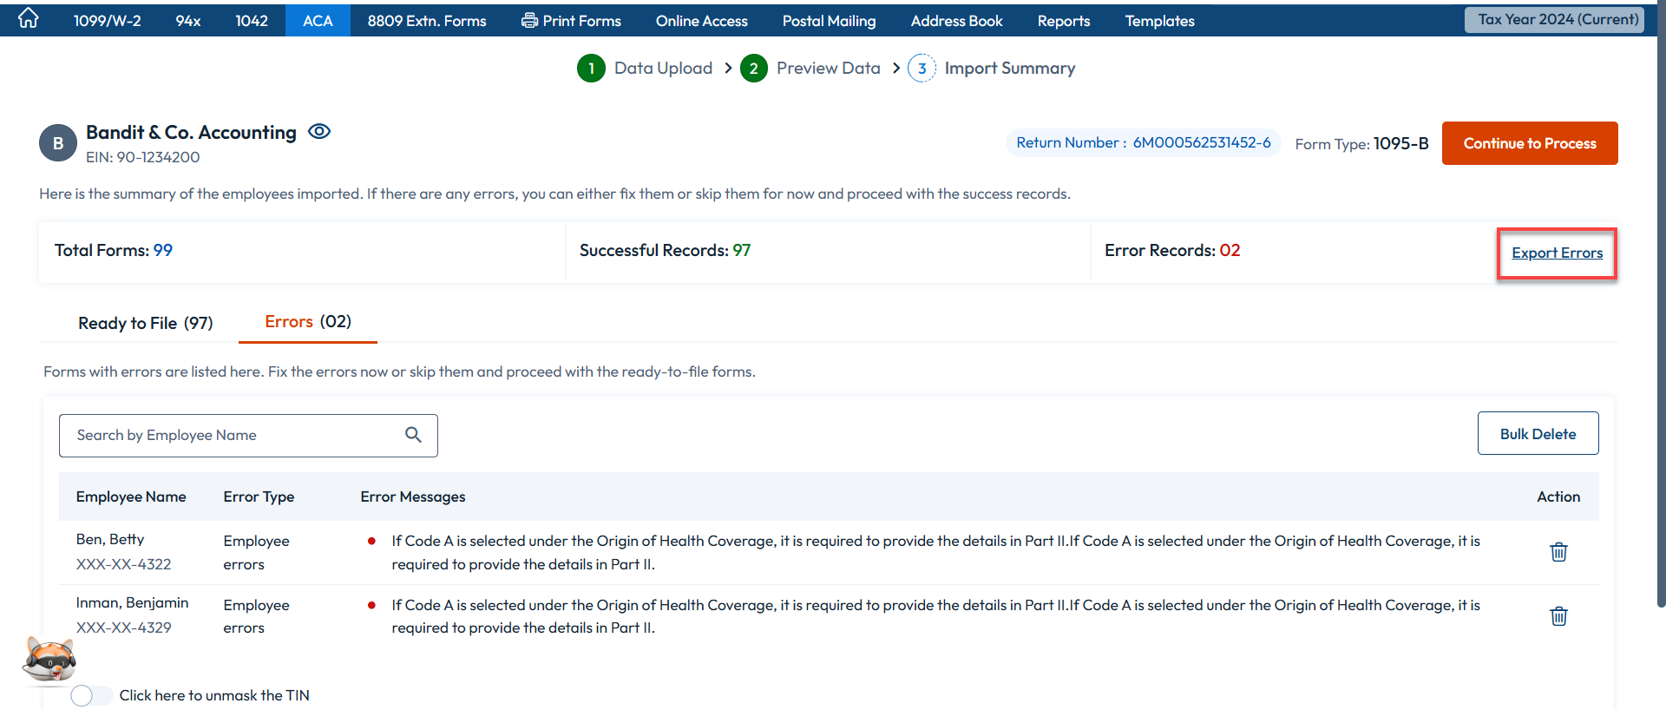The width and height of the screenshot is (1666, 710).
Task: Click the Return Number badge
Action: tap(1143, 142)
